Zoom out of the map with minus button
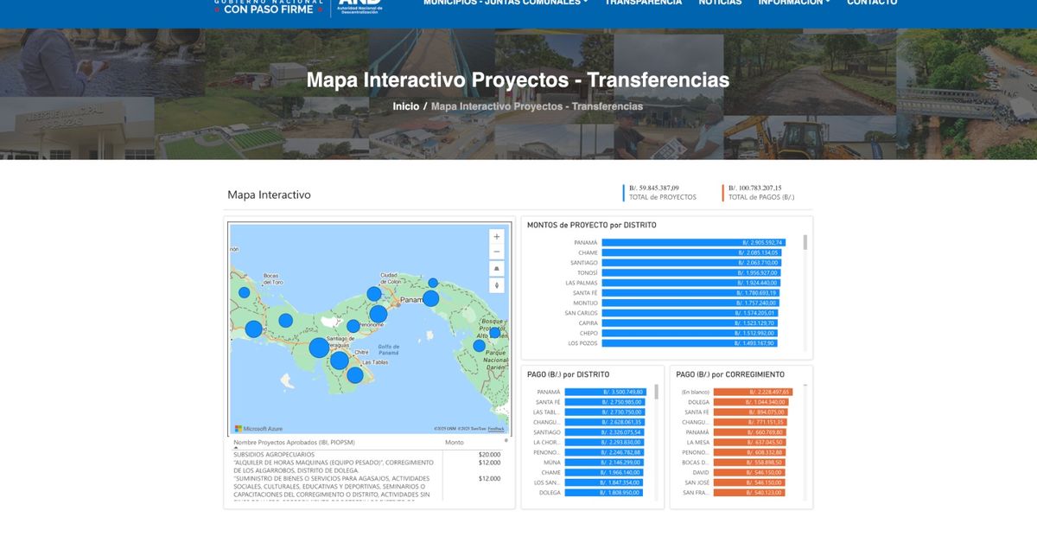The image size is (1037, 543). [x=496, y=252]
